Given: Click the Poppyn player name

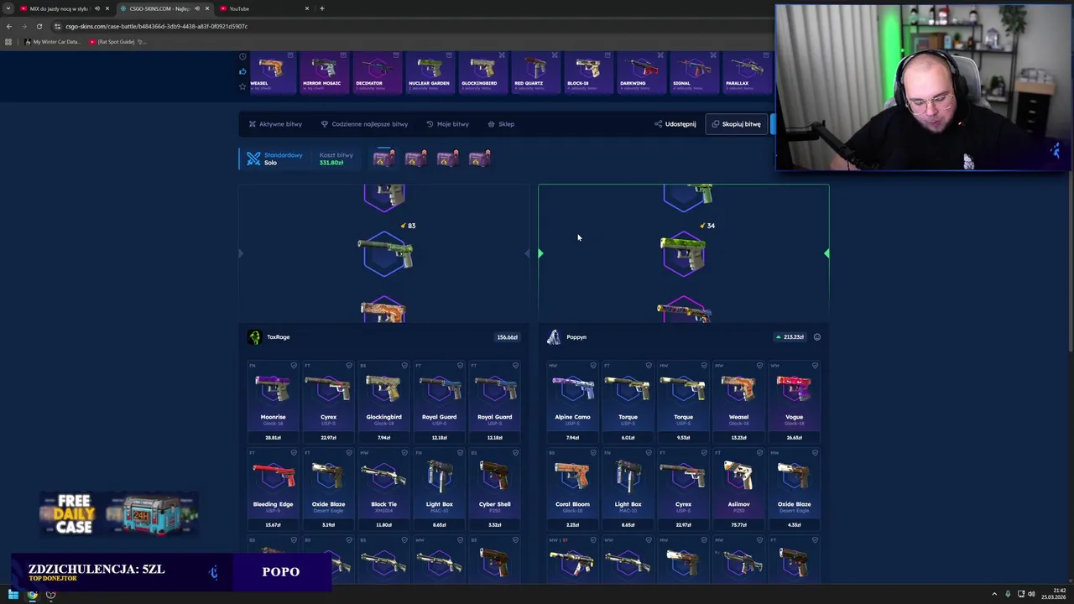Looking at the screenshot, I should 576,337.
